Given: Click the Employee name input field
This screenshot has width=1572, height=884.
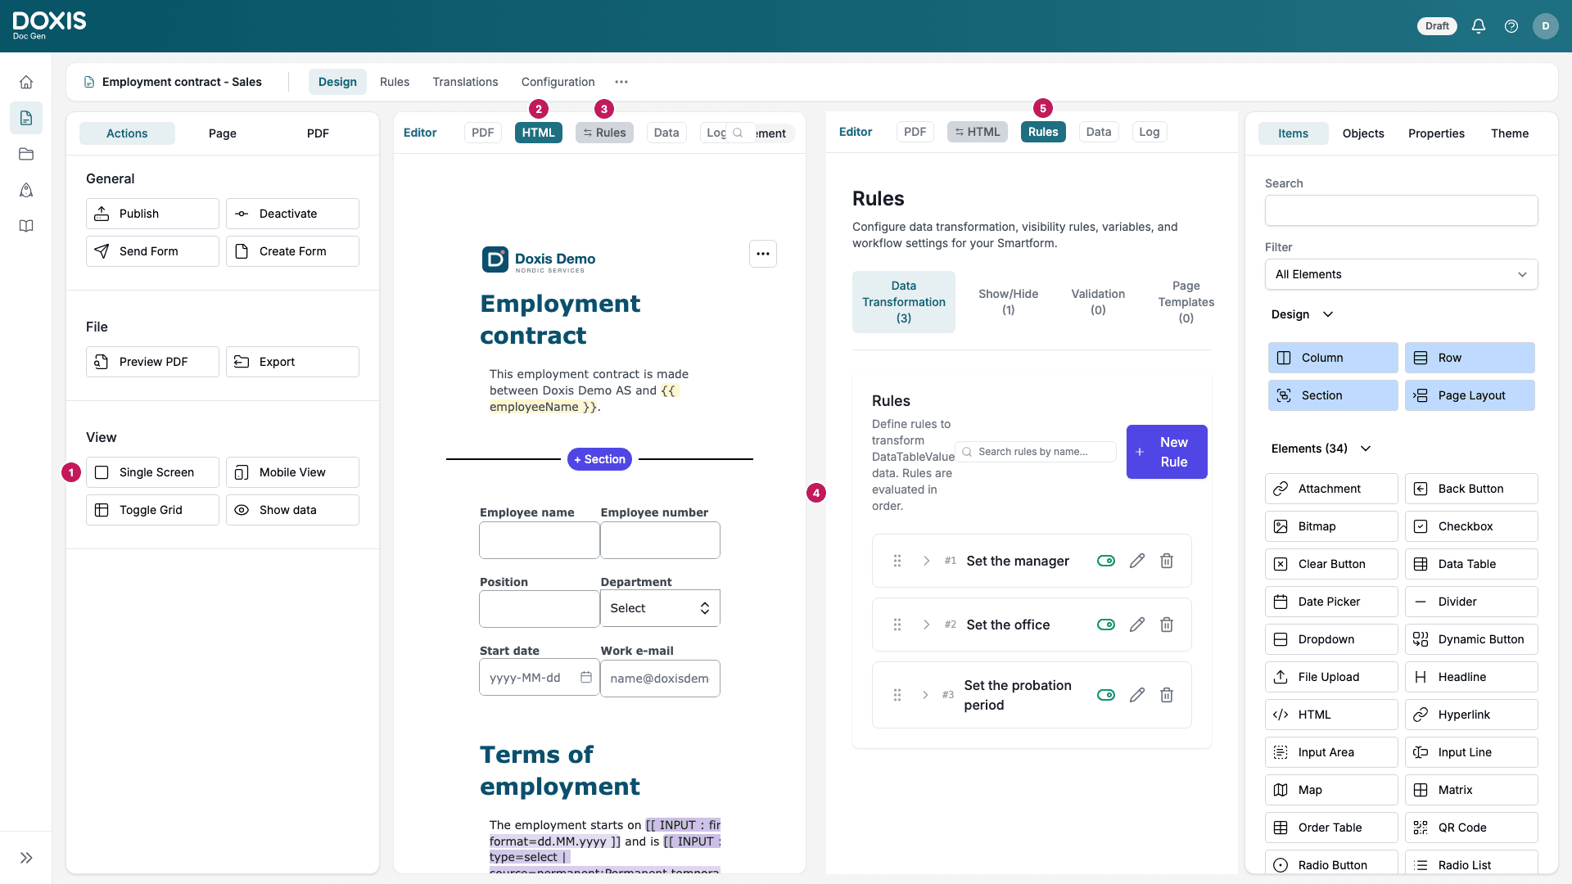Looking at the screenshot, I should point(540,540).
